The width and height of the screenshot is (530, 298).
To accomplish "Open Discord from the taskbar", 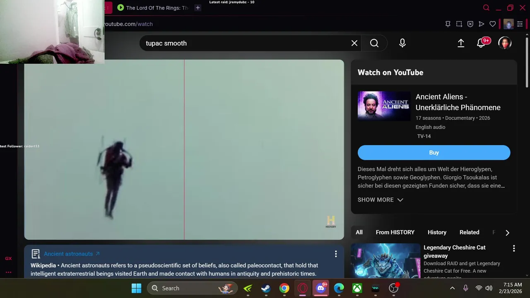I will (321, 288).
